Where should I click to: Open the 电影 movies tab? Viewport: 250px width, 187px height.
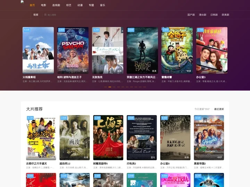(x=43, y=5)
